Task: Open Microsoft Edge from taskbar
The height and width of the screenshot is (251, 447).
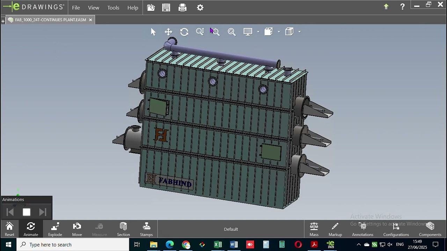Action: tap(170, 245)
